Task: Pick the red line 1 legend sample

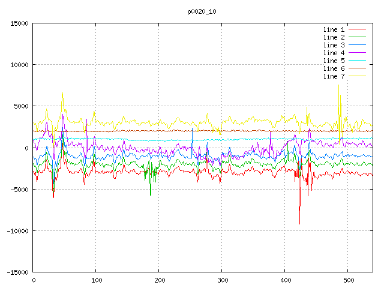Action: [358, 29]
